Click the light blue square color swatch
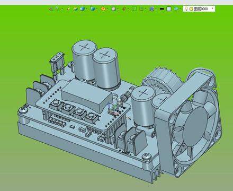The height and width of the screenshot is (191, 233). tap(169, 9)
